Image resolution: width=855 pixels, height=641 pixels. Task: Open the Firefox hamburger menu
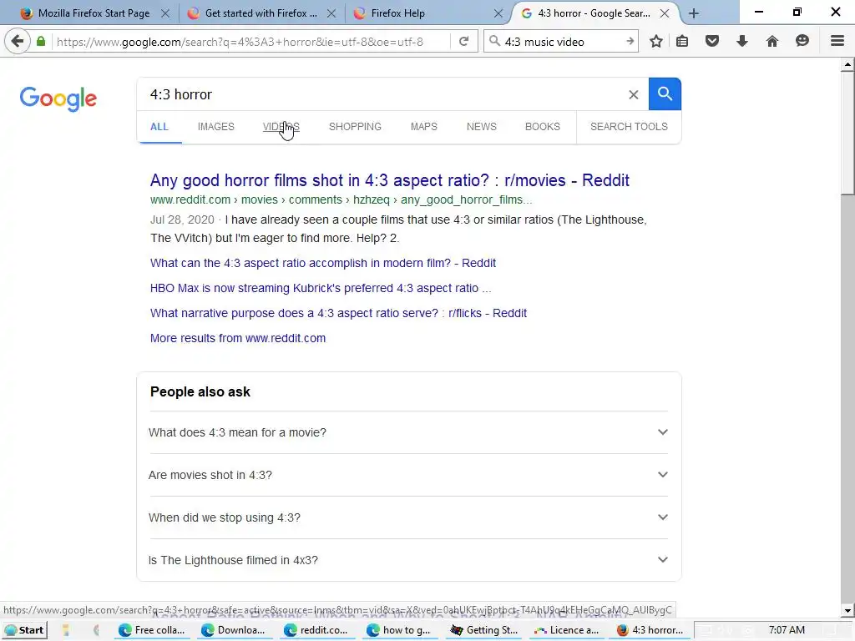coord(837,42)
